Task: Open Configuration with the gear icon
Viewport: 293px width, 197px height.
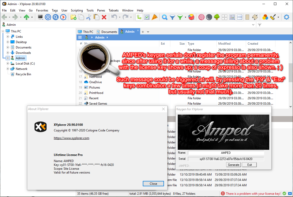Action: (286, 17)
